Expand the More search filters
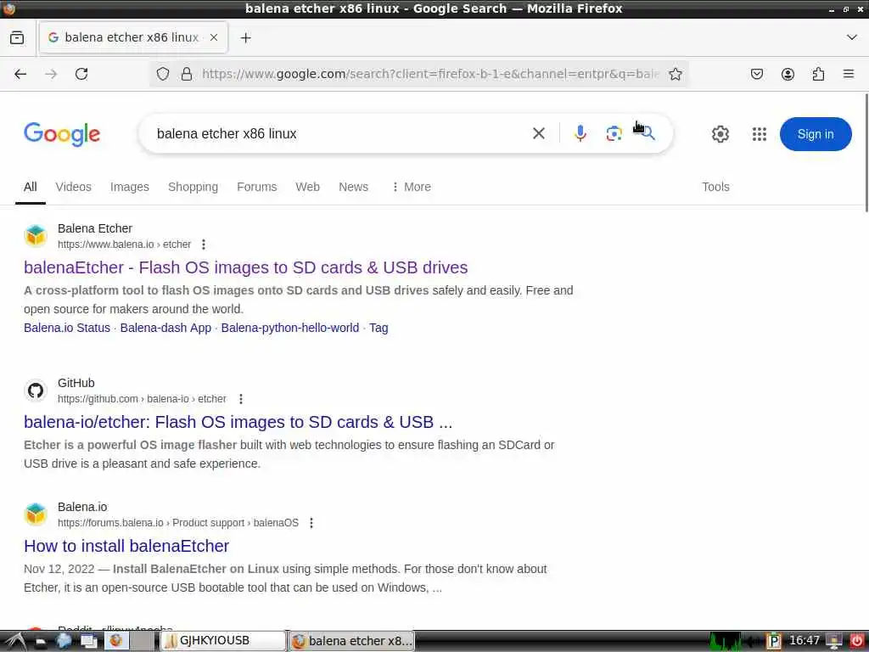The width and height of the screenshot is (869, 652). (412, 187)
